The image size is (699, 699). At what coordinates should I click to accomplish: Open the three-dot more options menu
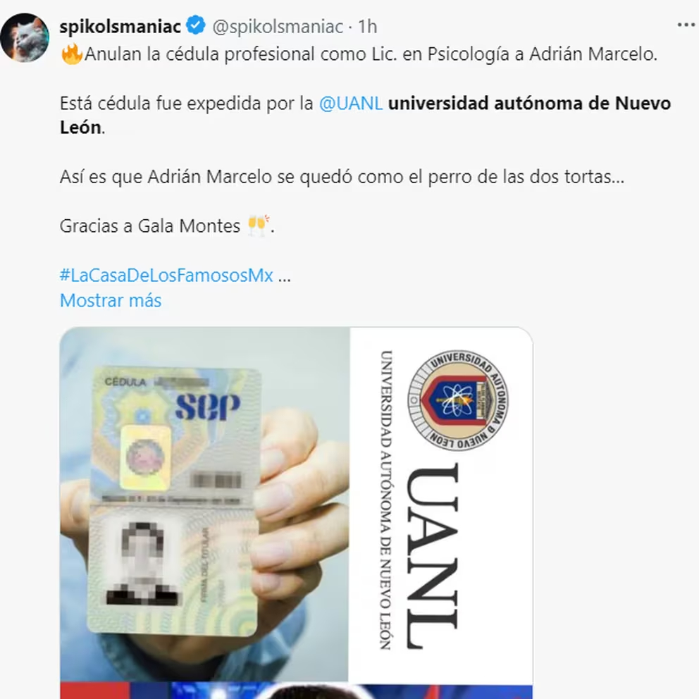686,25
